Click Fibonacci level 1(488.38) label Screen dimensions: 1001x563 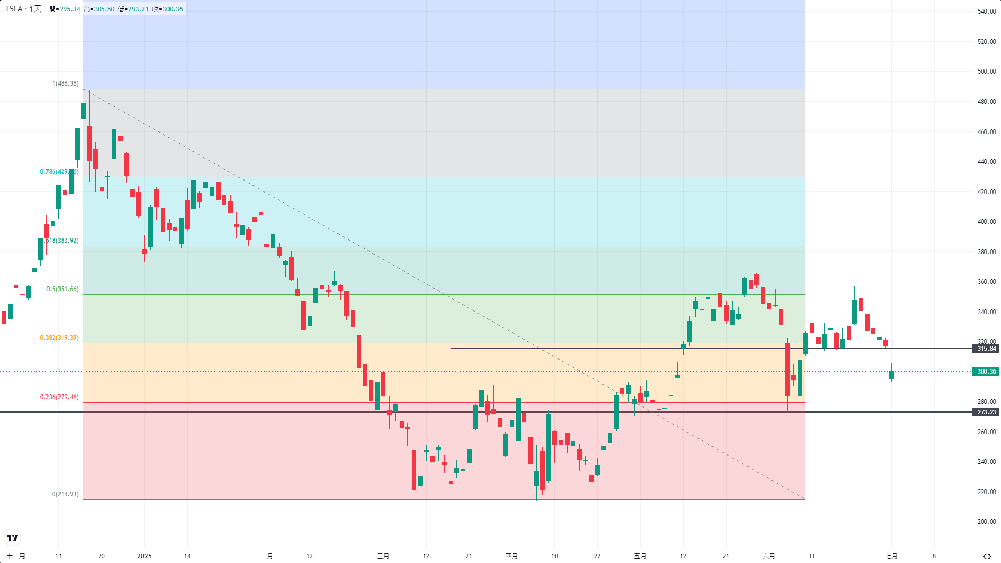(65, 83)
